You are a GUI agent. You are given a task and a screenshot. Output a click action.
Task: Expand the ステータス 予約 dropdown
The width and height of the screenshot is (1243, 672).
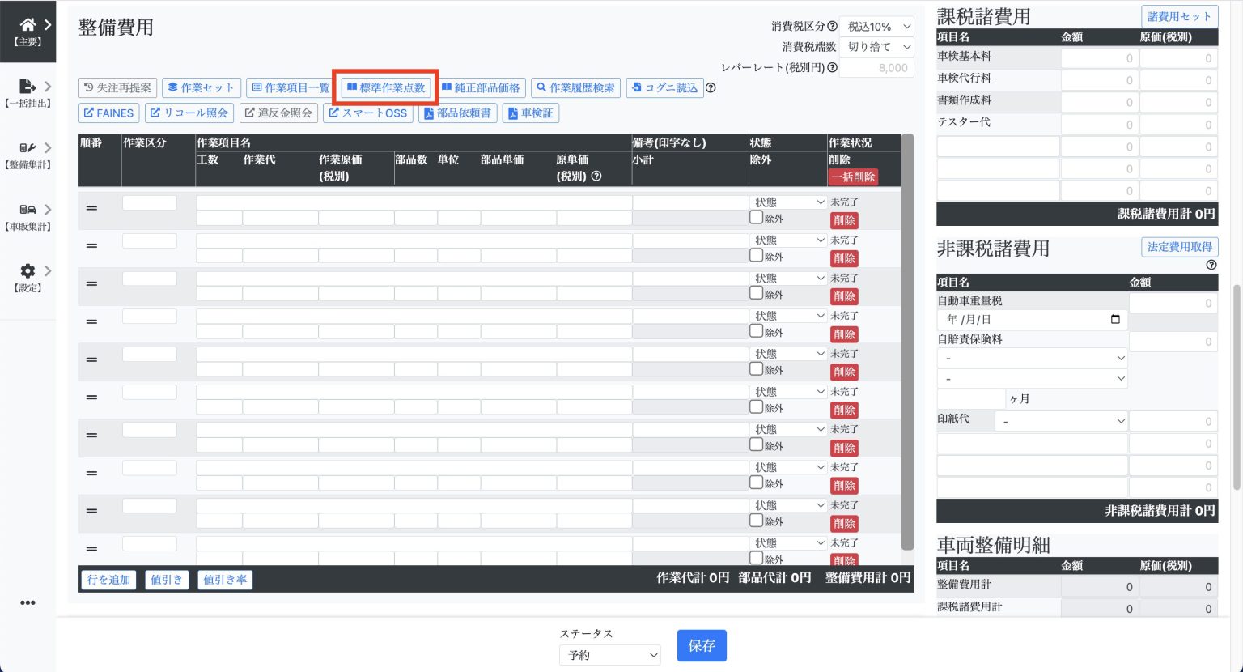pos(610,655)
